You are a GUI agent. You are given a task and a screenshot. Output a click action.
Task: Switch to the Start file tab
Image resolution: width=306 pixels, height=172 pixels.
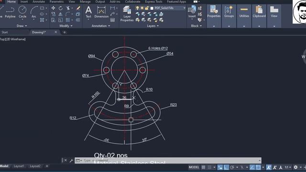pos(5,32)
